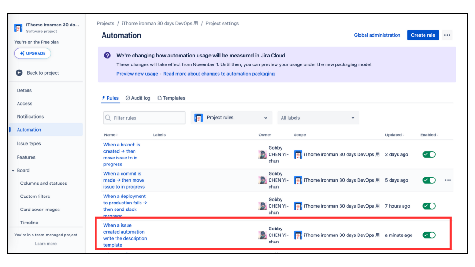Click Learn more link at sidebar bottom
475x267 pixels.
click(x=46, y=244)
